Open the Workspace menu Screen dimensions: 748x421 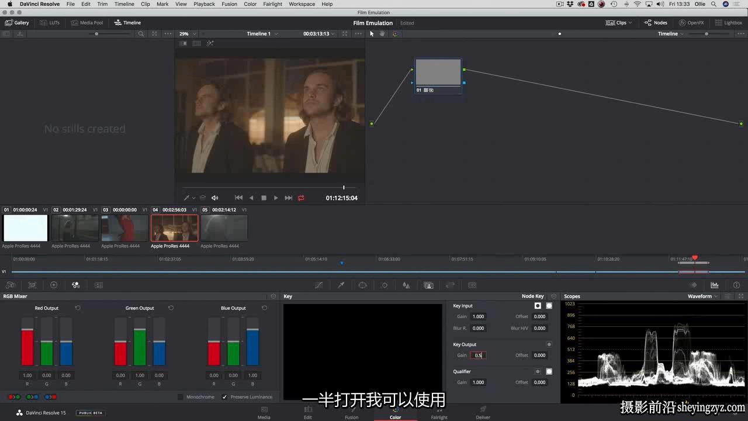click(302, 4)
